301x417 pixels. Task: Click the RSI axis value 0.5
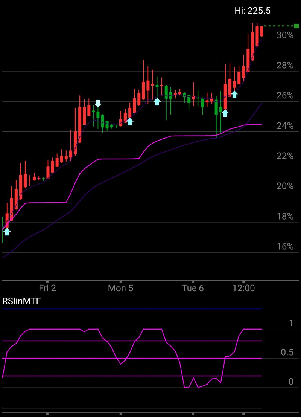tap(287, 353)
